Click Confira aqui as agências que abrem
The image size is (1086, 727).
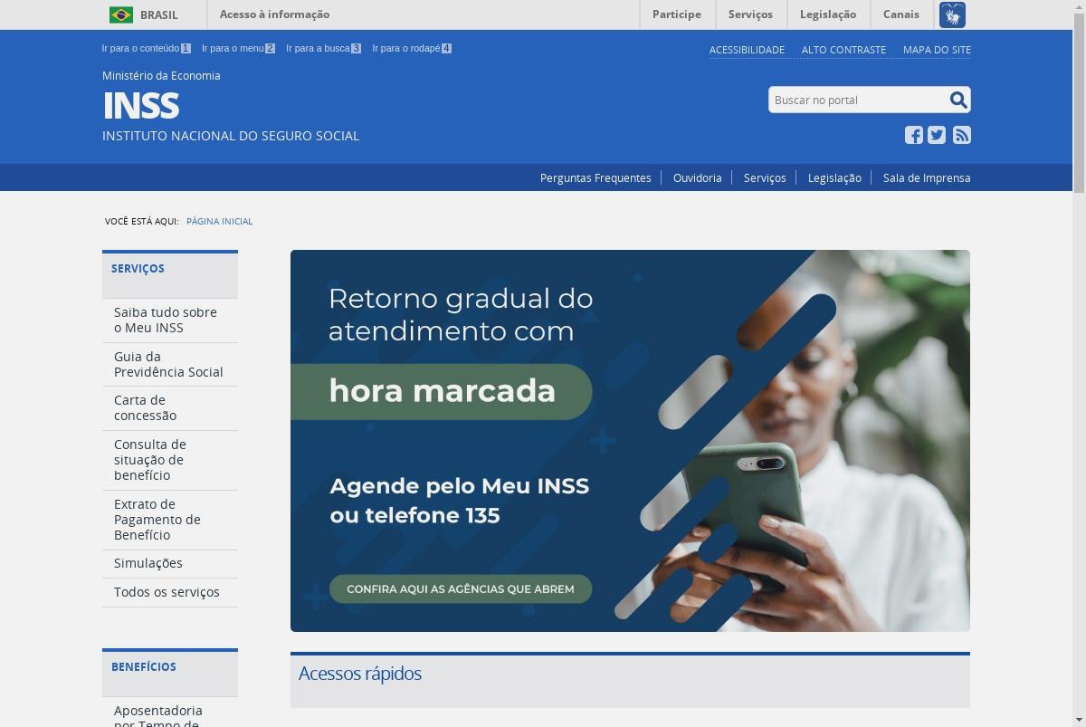[x=460, y=588]
